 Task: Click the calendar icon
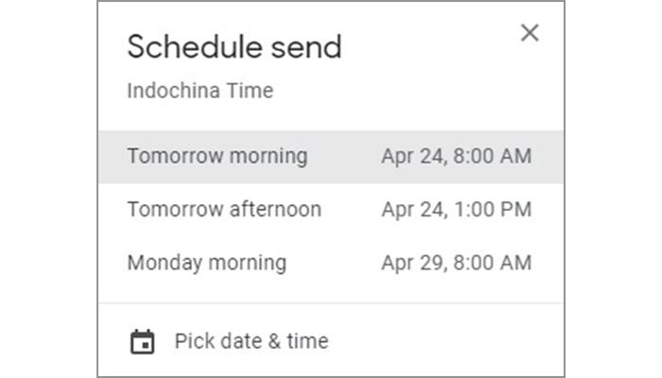pos(142,341)
